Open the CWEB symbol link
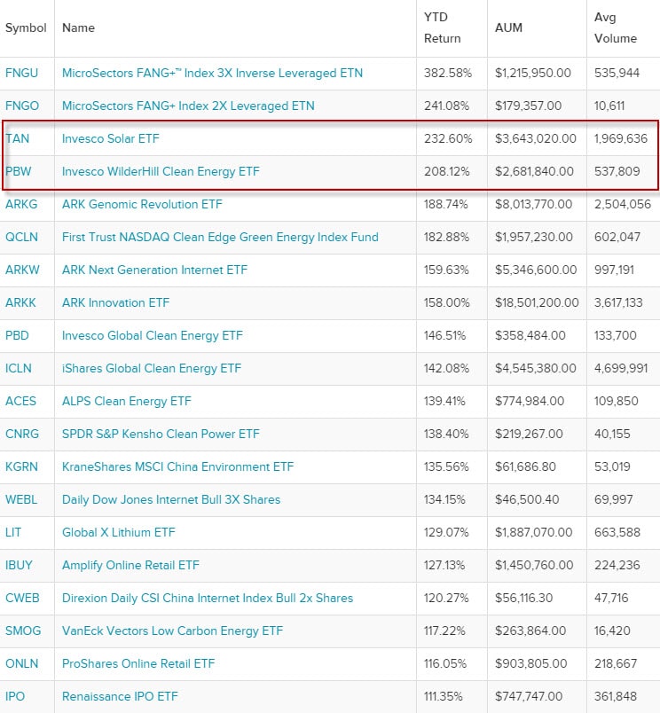 [22, 598]
